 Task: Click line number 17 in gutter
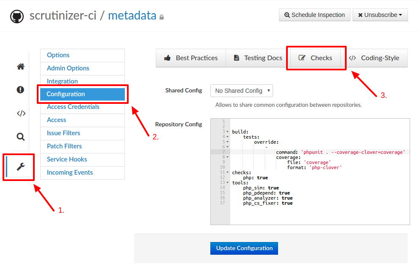(x=222, y=203)
